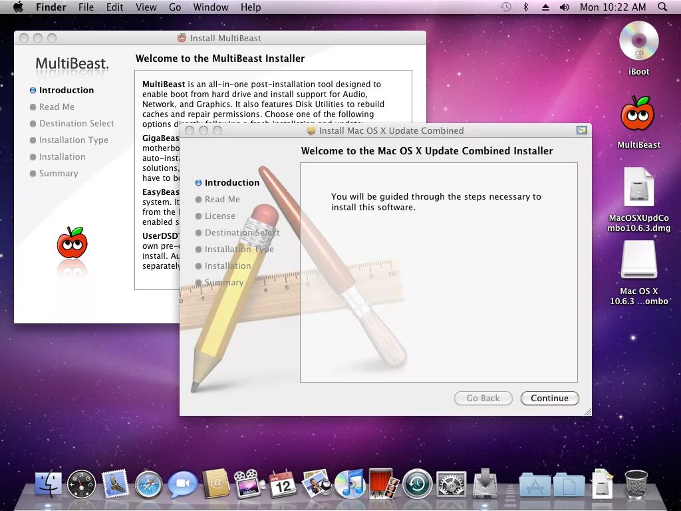Image resolution: width=681 pixels, height=511 pixels.
Task: Click License step in Update Combined installer
Action: coord(215,216)
